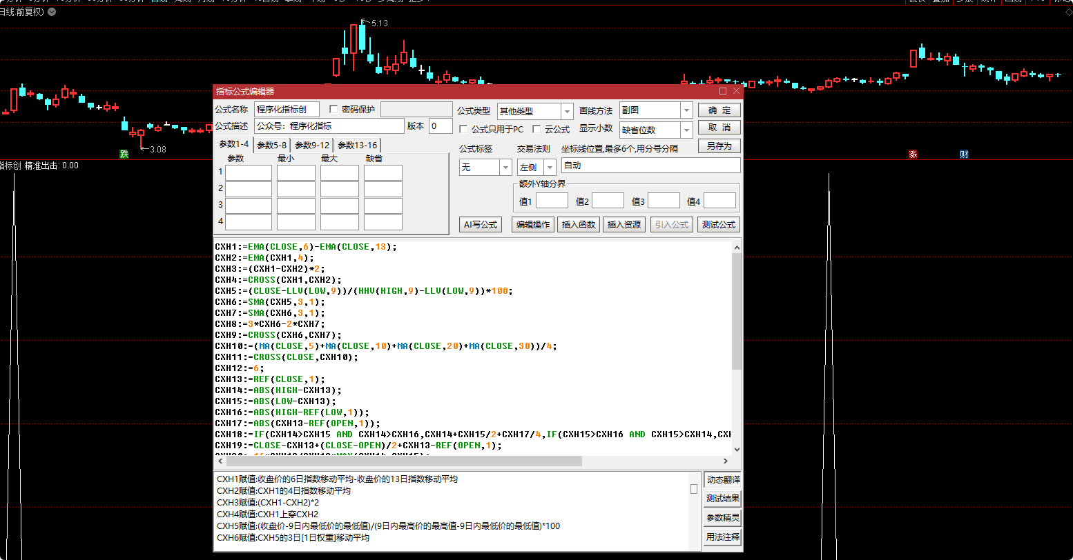Switch to 参数13-16 tab
1073x560 pixels.
click(x=357, y=145)
